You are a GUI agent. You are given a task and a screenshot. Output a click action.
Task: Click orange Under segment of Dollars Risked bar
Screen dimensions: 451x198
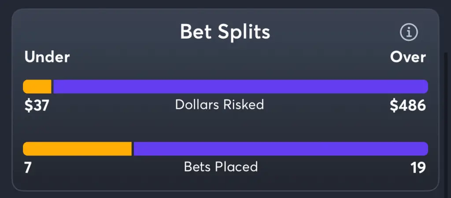[x=37, y=86]
